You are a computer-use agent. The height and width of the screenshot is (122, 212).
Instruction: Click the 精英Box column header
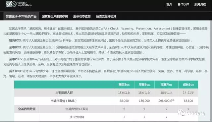[124, 85]
